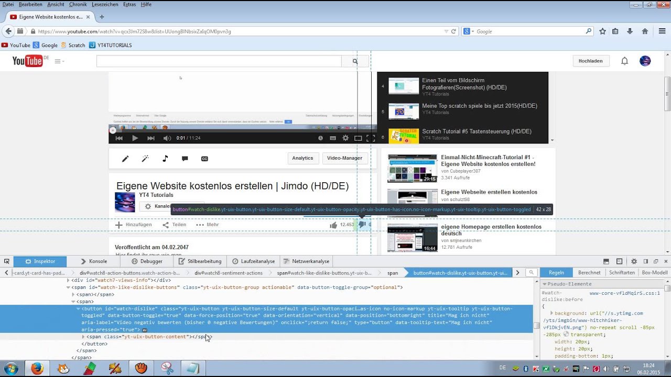Open YT4 Tutorials channel name link
Image resolution: width=671 pixels, height=377 pixels.
(x=156, y=195)
